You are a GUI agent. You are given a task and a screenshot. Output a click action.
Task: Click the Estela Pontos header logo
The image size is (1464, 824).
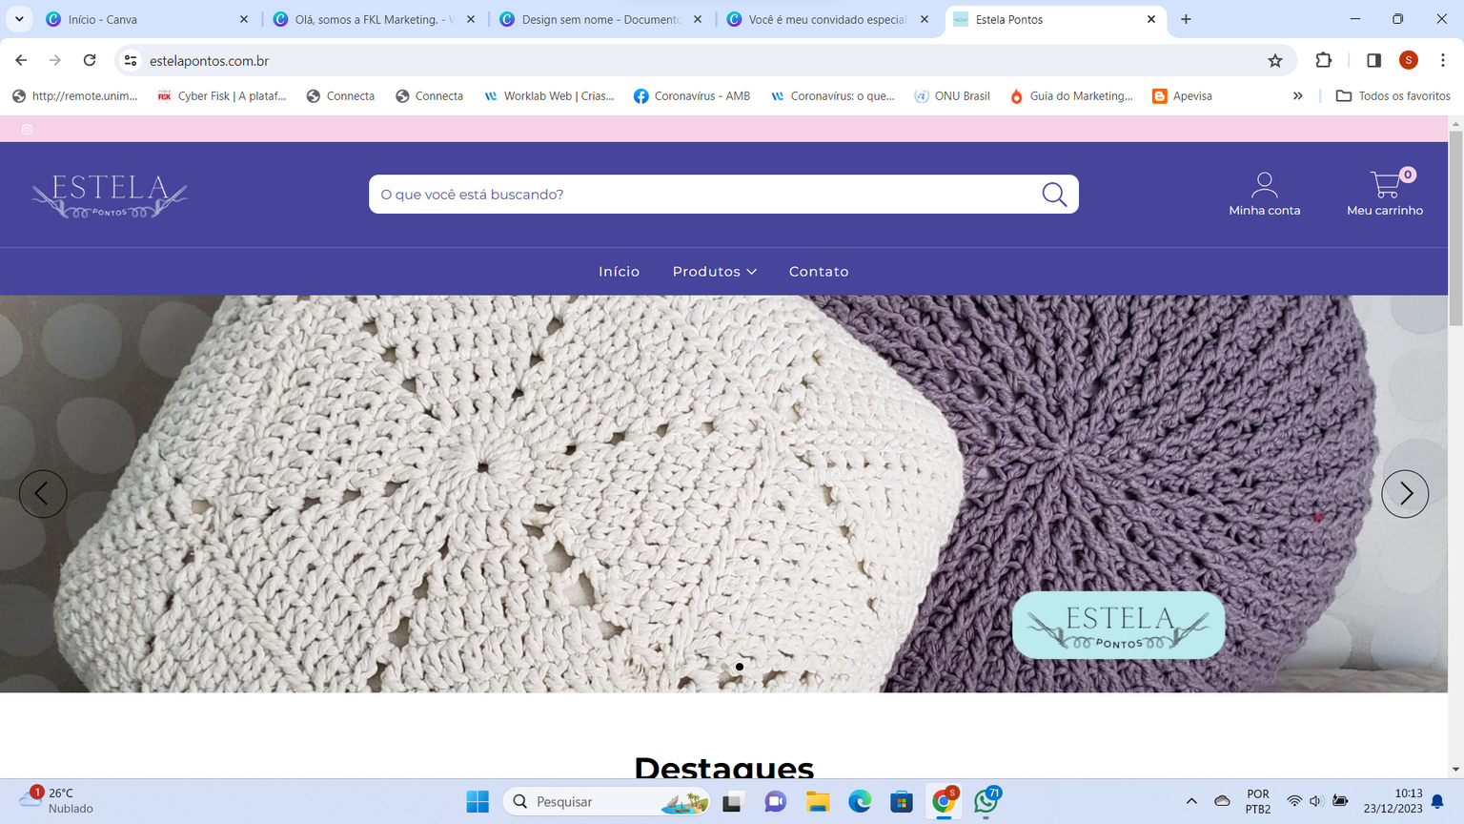[x=110, y=196]
